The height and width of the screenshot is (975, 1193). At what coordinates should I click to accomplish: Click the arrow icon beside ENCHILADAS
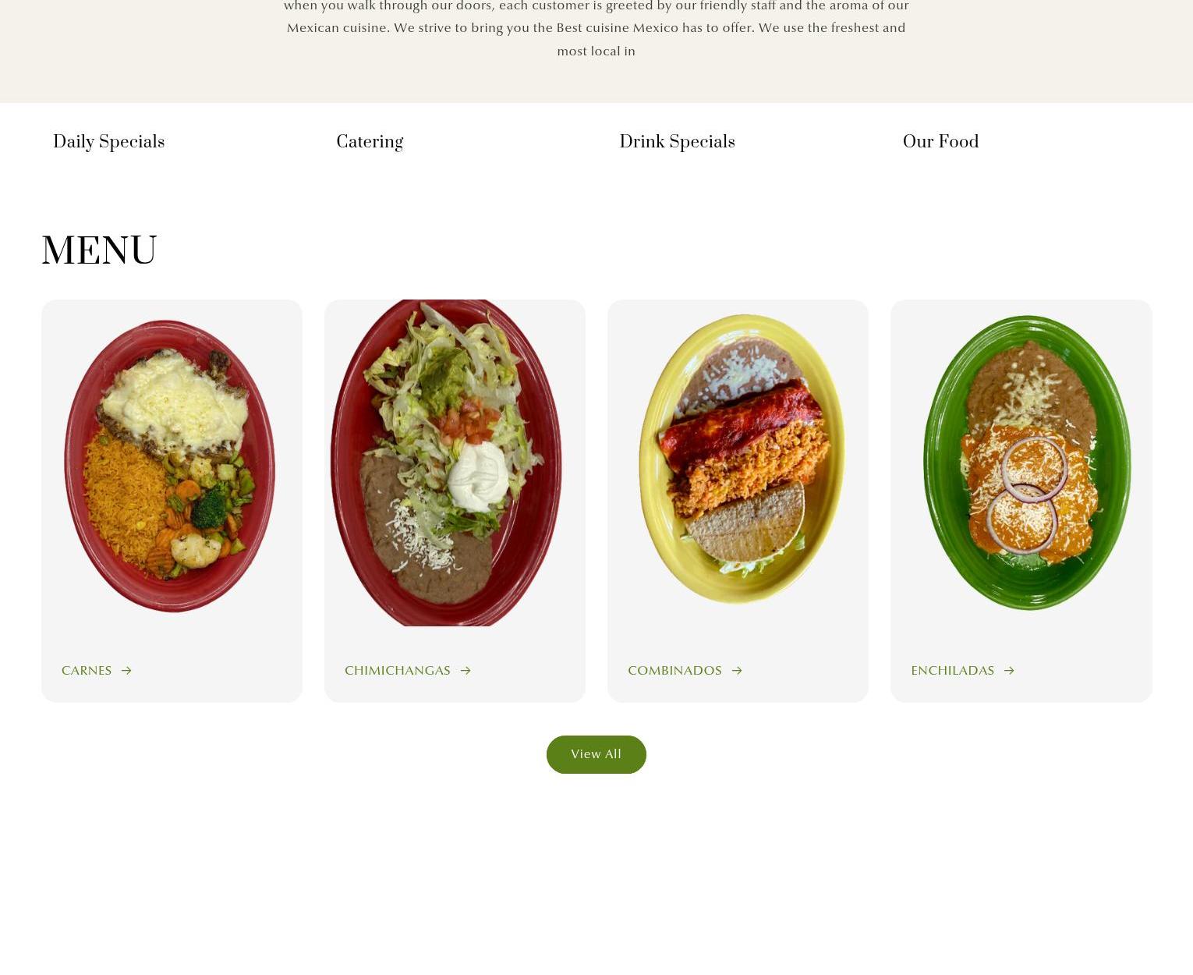point(1009,671)
